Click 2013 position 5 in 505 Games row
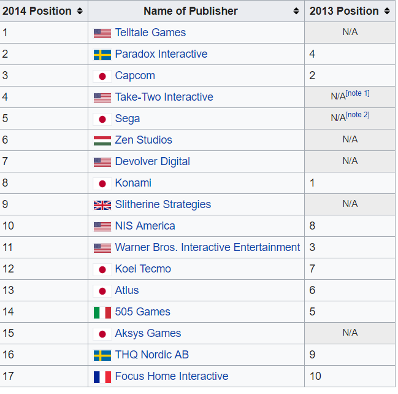This screenshot has width=398, height=394. coord(350,311)
